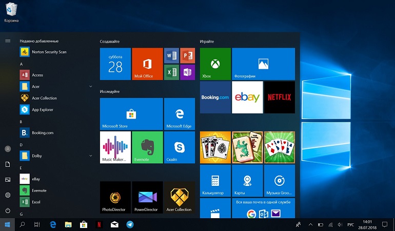Open the movies clapperboard tile
The width and height of the screenshot is (395, 231).
coord(215,208)
